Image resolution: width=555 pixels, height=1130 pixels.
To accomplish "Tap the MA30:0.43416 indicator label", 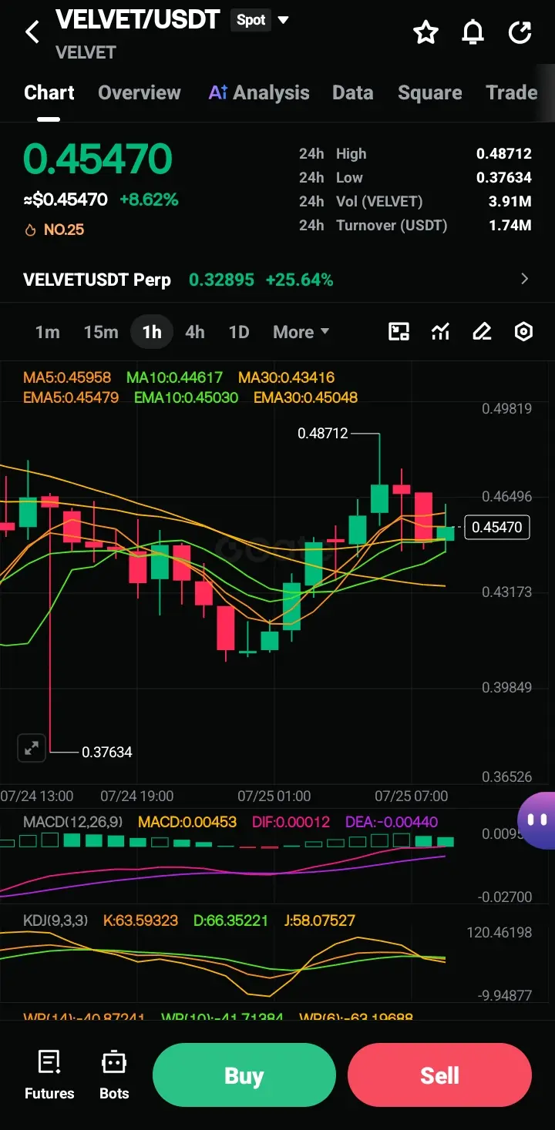I will (x=286, y=377).
